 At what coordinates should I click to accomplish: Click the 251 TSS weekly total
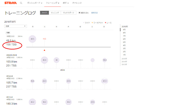[x=11, y=66]
